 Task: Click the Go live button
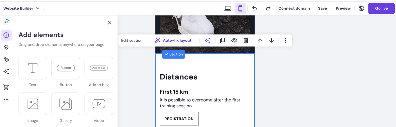[382, 8]
